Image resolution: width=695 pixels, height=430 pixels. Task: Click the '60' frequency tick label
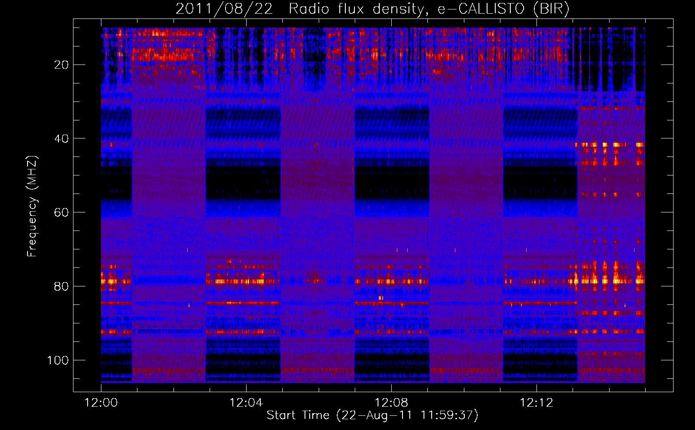[x=61, y=212]
